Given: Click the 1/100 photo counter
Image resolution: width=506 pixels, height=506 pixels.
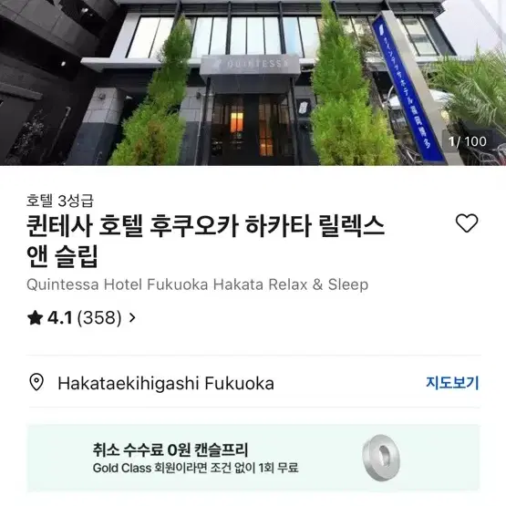Looking at the screenshot, I should click(x=468, y=141).
